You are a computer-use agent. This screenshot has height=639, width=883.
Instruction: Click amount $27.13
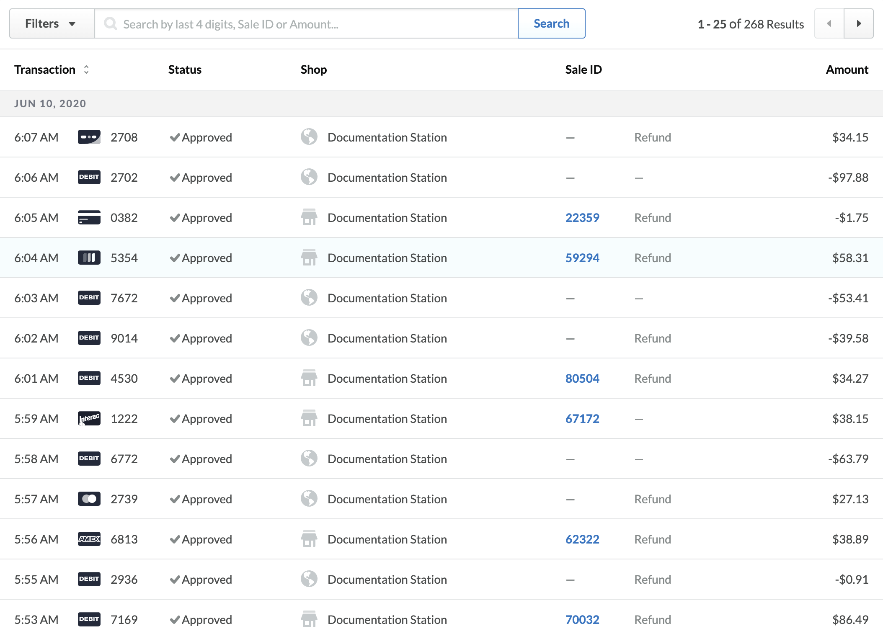pos(850,499)
